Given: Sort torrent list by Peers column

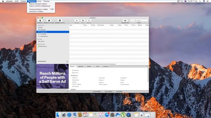Looking at the screenshot, I should pos(120,25).
